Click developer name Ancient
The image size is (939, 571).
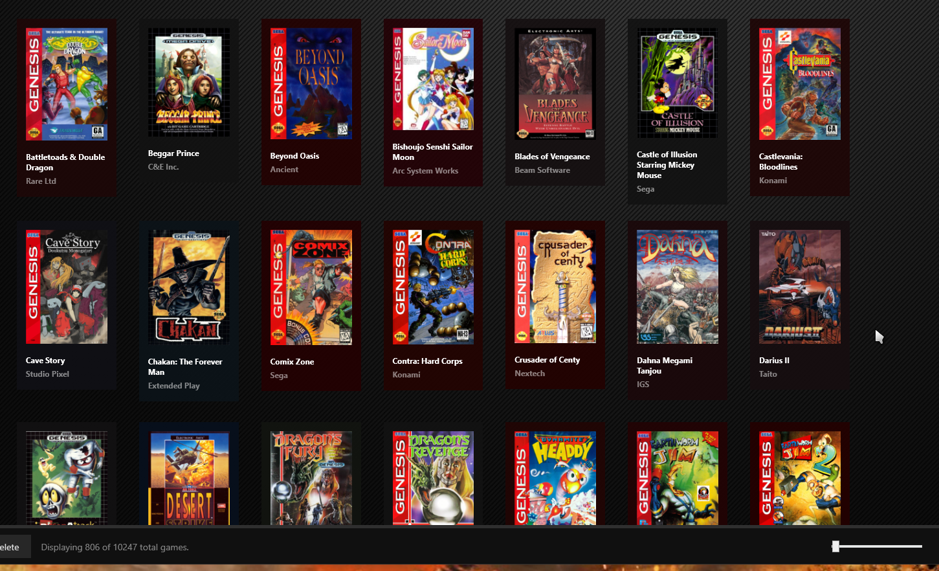pyautogui.click(x=284, y=170)
